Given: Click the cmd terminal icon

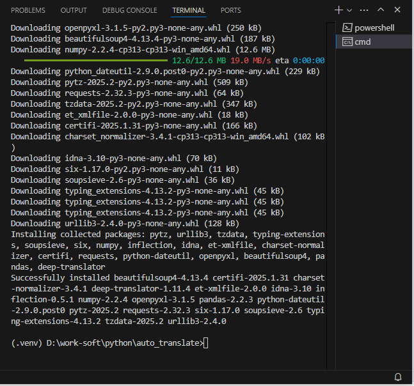Looking at the screenshot, I should point(347,42).
